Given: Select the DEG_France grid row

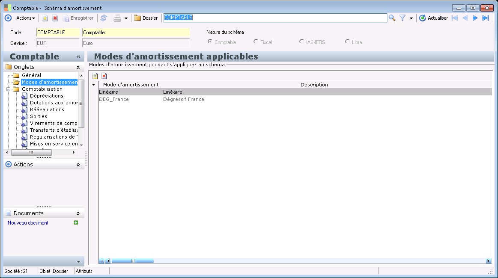Looking at the screenshot, I should [x=295, y=99].
